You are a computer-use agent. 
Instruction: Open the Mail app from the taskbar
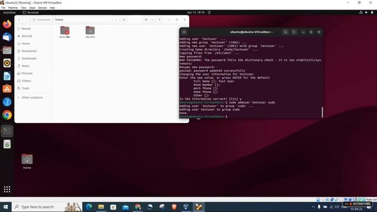pyautogui.click(x=125, y=207)
